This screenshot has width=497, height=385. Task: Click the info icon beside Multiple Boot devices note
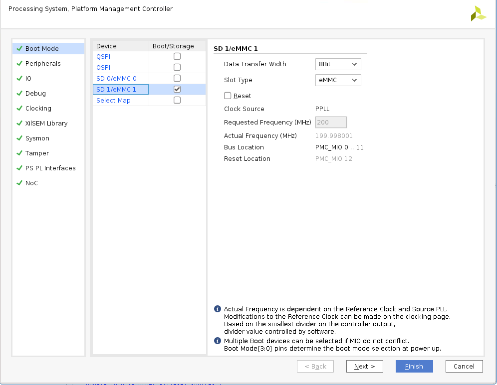coord(218,341)
